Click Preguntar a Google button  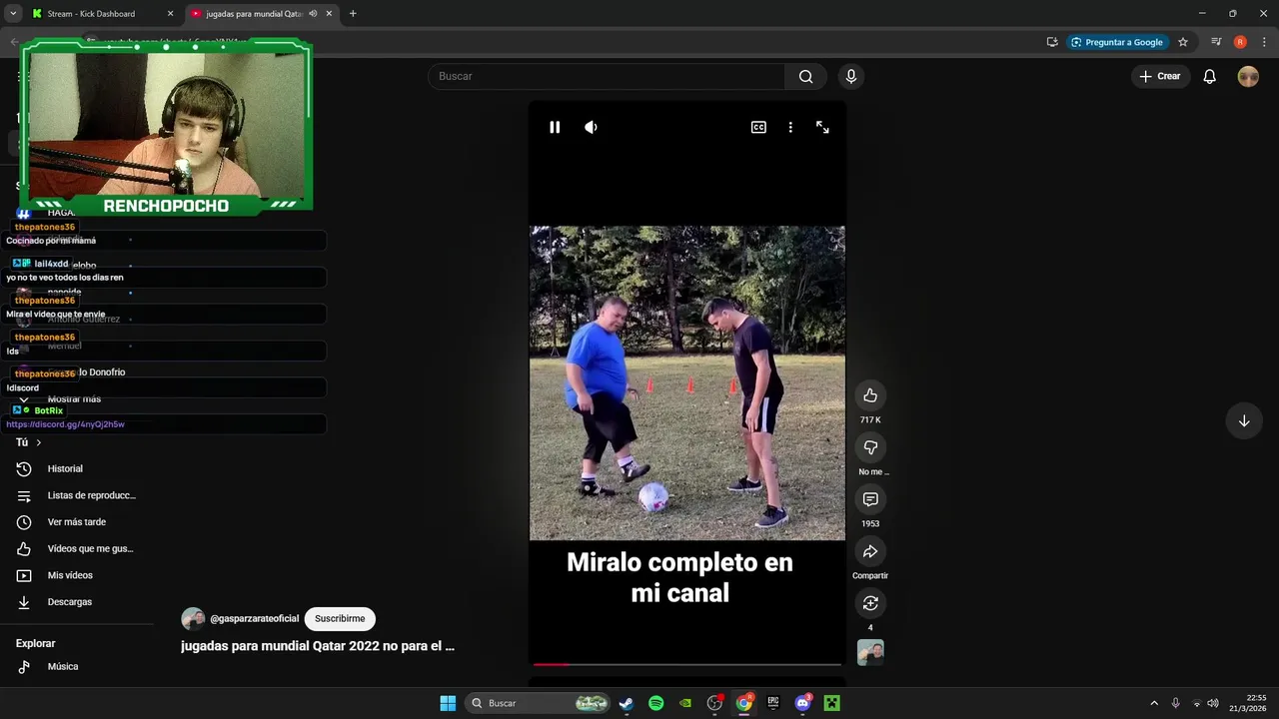[x=1116, y=42]
